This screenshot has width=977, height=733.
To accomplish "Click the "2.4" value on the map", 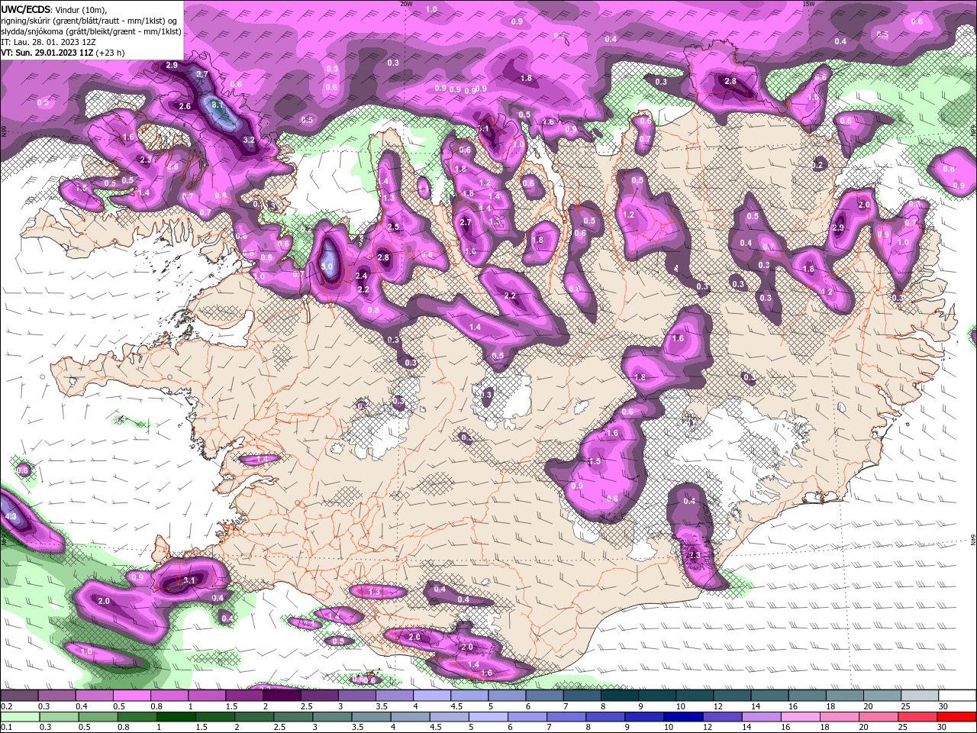I will click(362, 276).
